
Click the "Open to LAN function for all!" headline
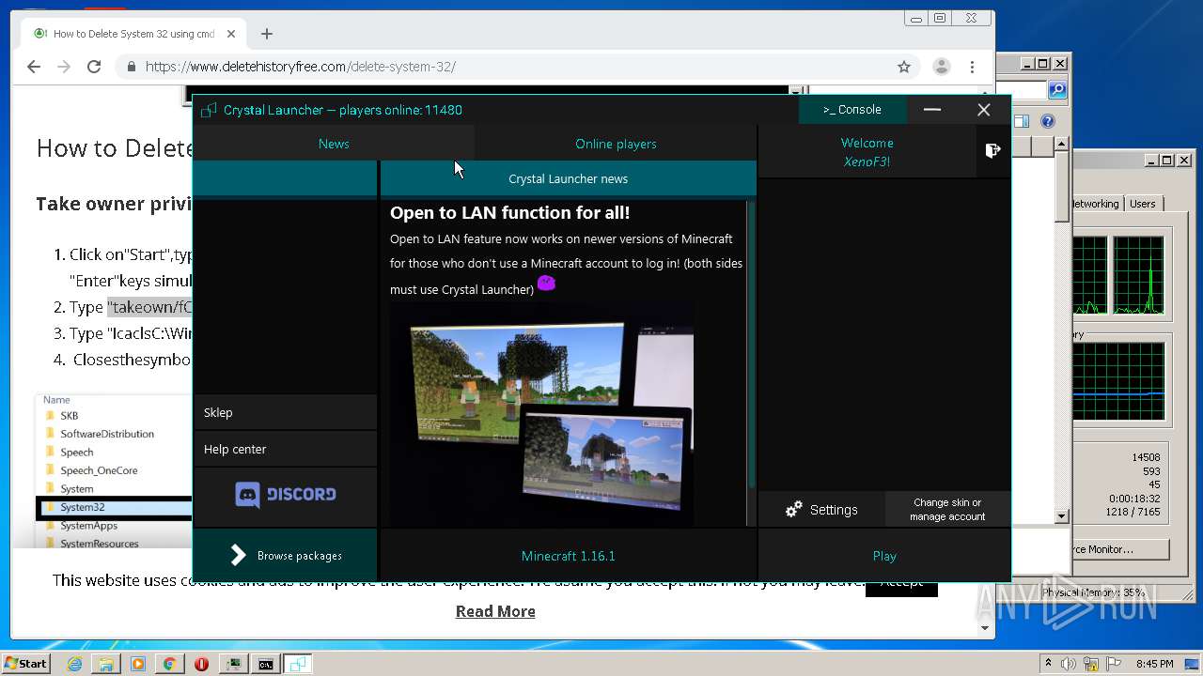tap(509, 213)
